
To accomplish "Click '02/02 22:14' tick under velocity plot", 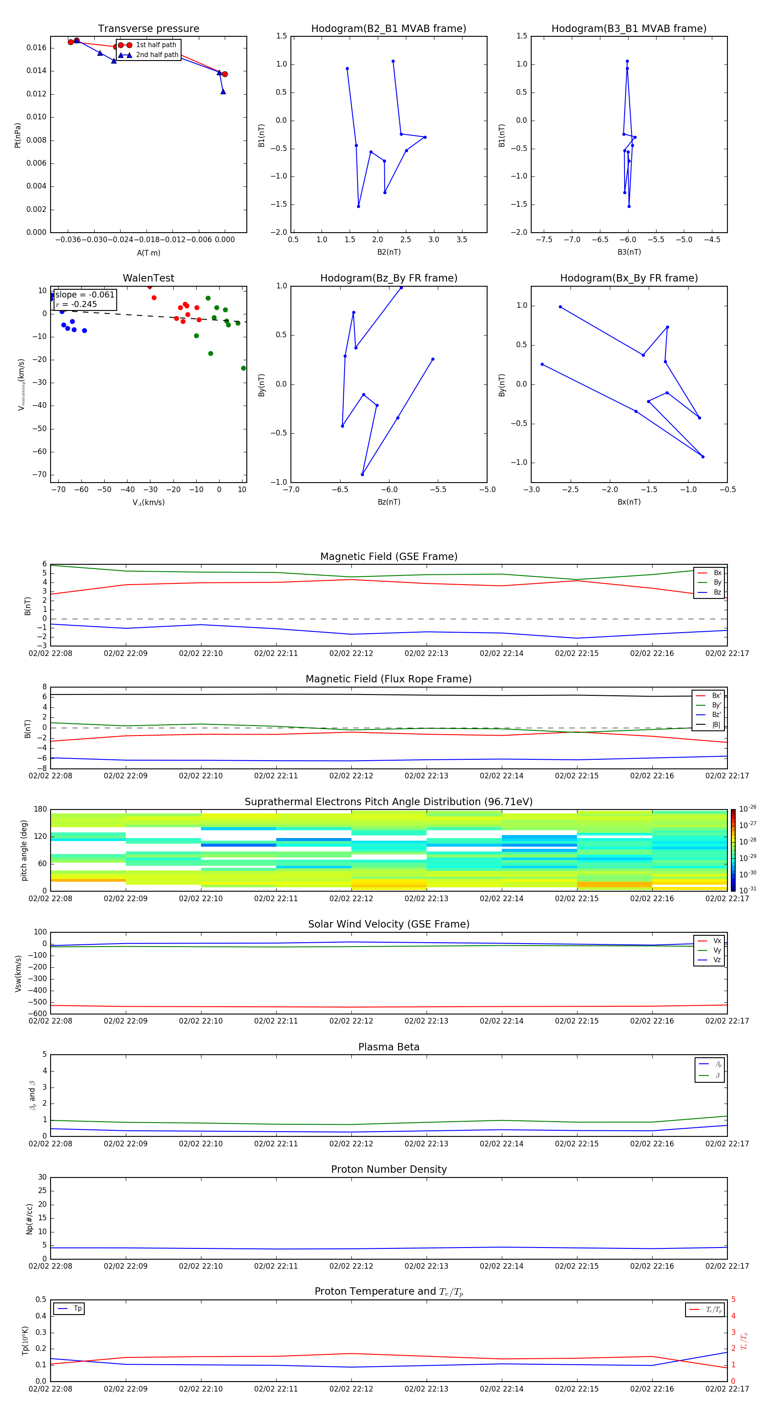I will coord(502,1021).
